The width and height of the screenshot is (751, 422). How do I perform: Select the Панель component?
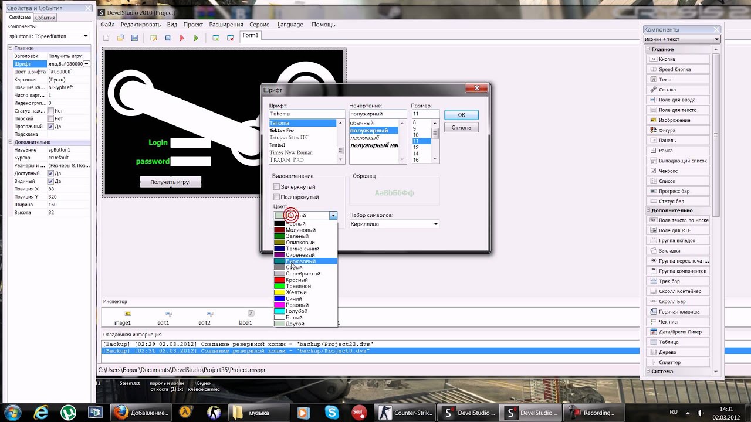point(678,140)
